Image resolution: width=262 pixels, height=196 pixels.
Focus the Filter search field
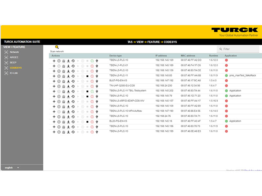point(238,49)
